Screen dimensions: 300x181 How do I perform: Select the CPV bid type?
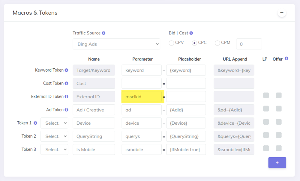171,43
